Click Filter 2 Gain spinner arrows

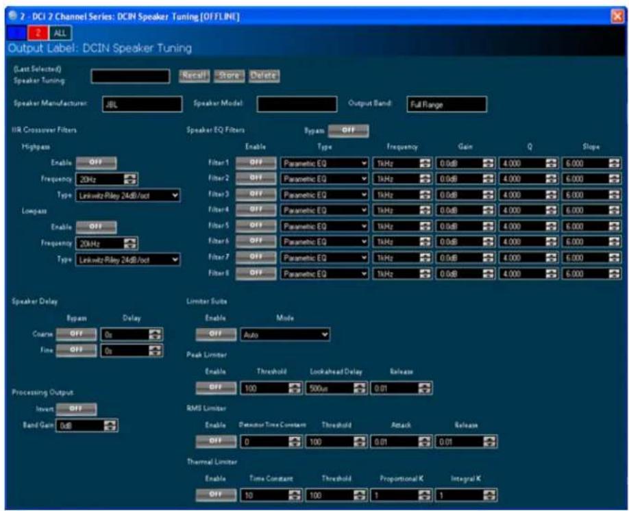(489, 179)
